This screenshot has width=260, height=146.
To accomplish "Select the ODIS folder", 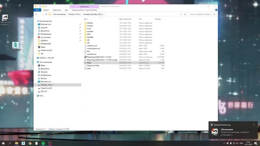I will (x=89, y=34).
